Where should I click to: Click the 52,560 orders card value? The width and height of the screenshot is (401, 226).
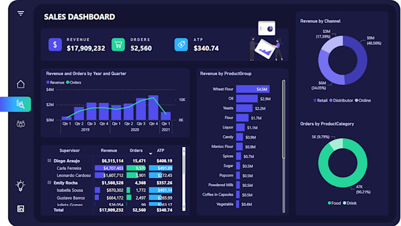141,48
